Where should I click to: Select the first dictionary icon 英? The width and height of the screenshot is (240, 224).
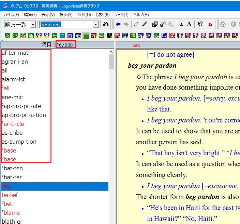coord(7,36)
